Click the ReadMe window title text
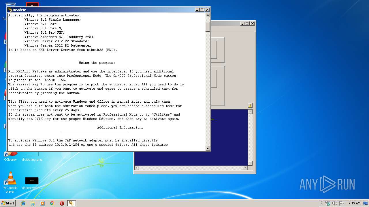This screenshot has width=369, height=207. click(19, 10)
